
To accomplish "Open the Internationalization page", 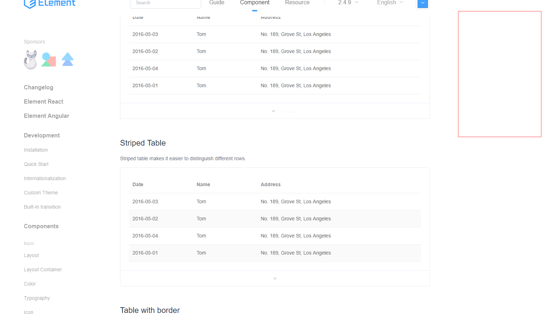I will point(45,179).
